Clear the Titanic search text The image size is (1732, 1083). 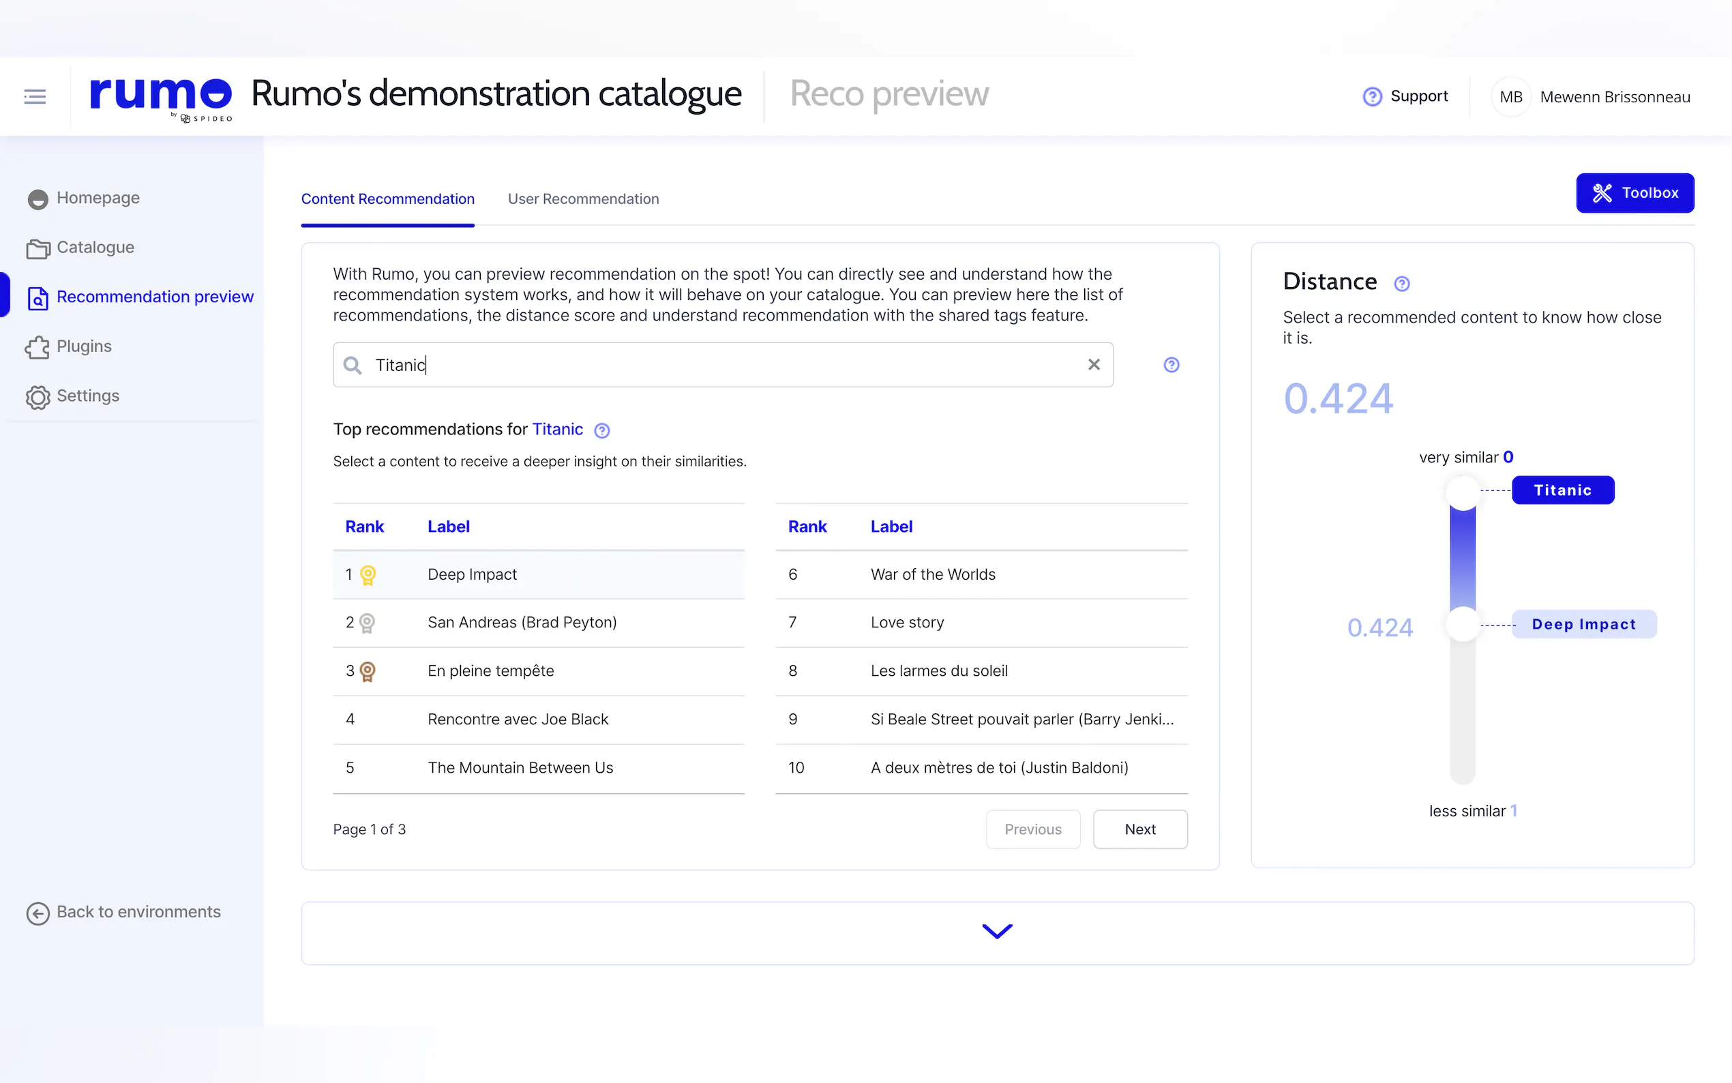click(x=1093, y=365)
